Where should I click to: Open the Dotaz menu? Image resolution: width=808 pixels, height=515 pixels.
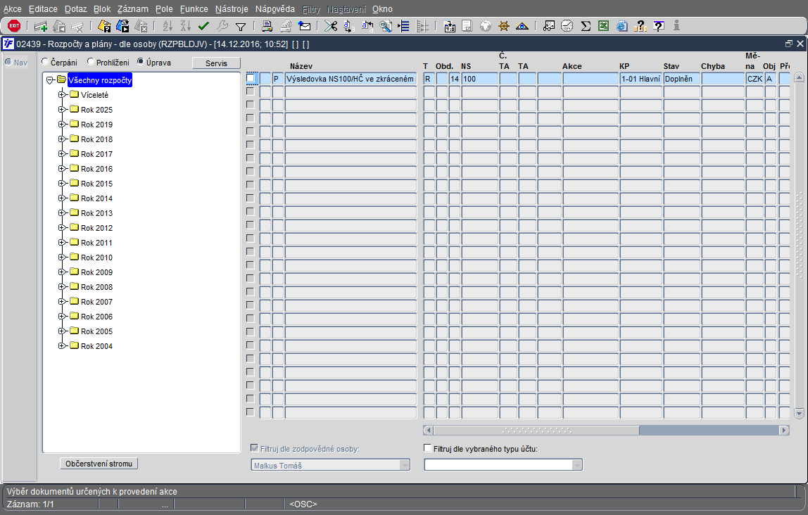[76, 8]
